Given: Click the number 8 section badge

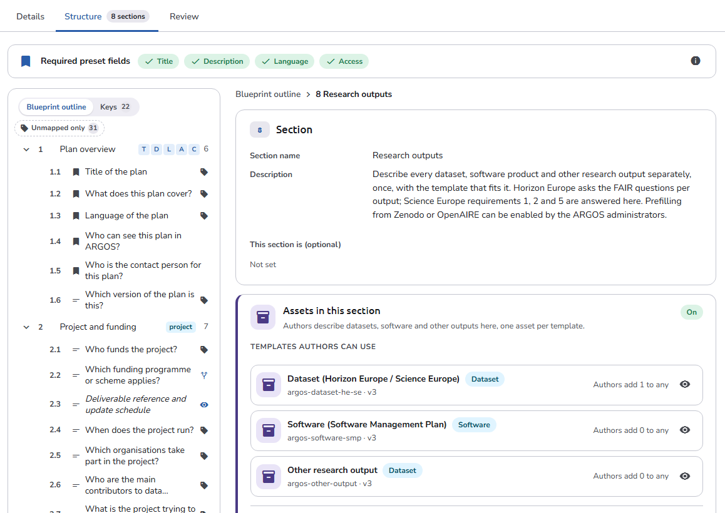Looking at the screenshot, I should click(x=259, y=130).
